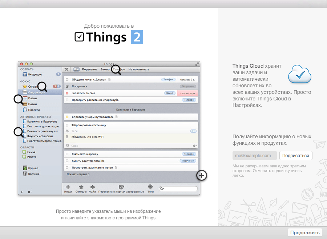Check Забронировать гостиницу
The width and height of the screenshot is (327, 239).
67,125
